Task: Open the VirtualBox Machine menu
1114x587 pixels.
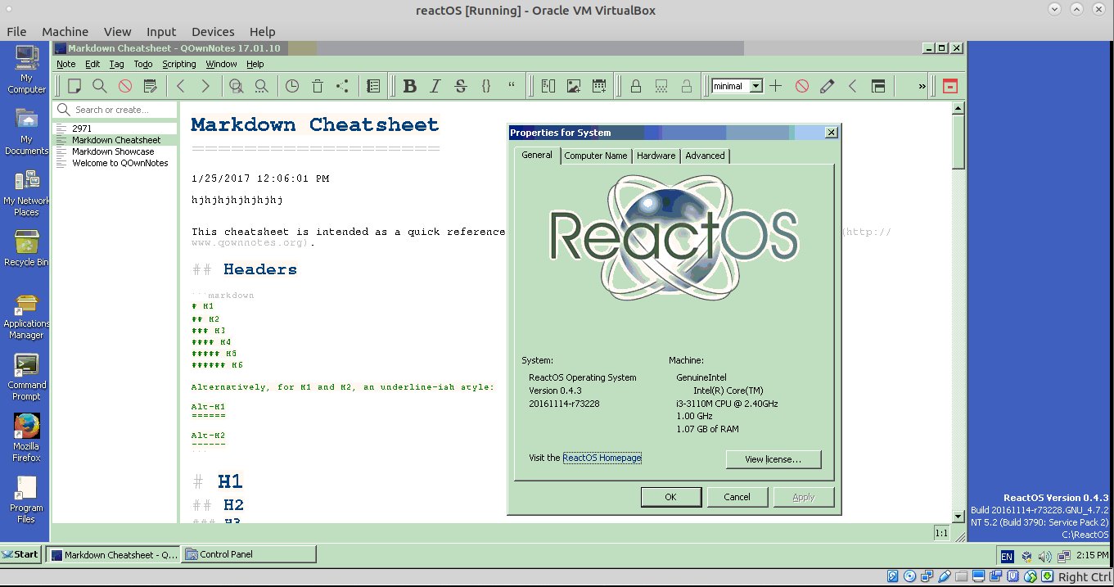Action: [65, 31]
